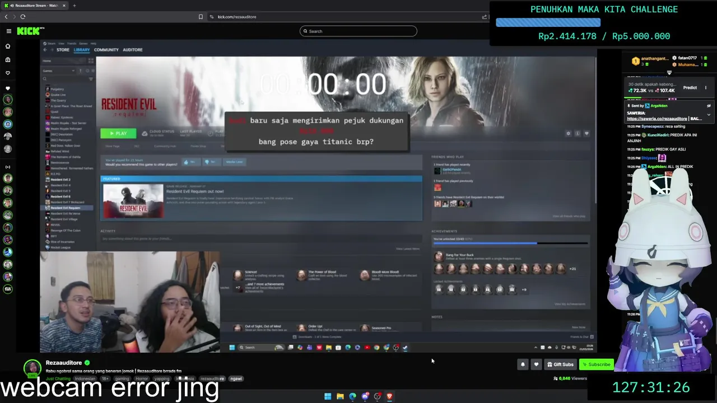Open the Steam LIBRARY tab
Screen dimensions: 717x403
point(82,50)
